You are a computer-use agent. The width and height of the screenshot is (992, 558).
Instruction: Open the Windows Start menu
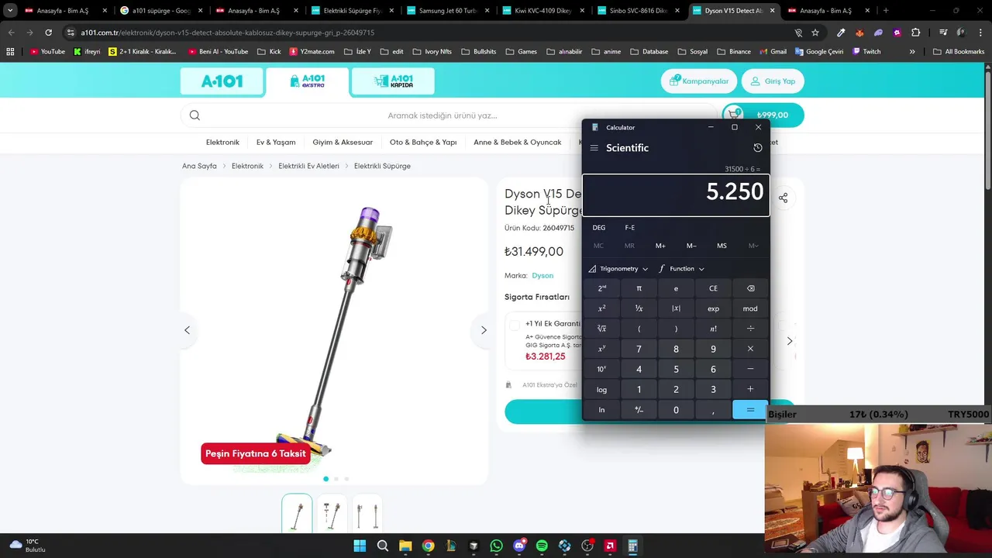point(360,546)
